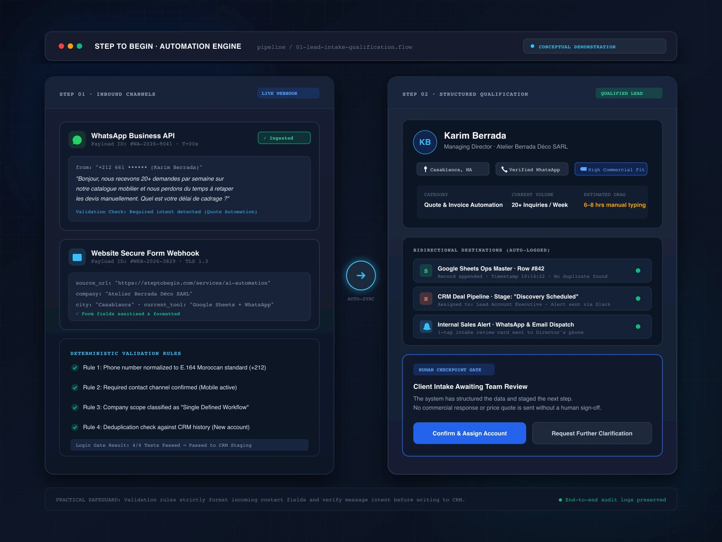
Task: Click the High Commercial Fit tag
Action: point(611,169)
